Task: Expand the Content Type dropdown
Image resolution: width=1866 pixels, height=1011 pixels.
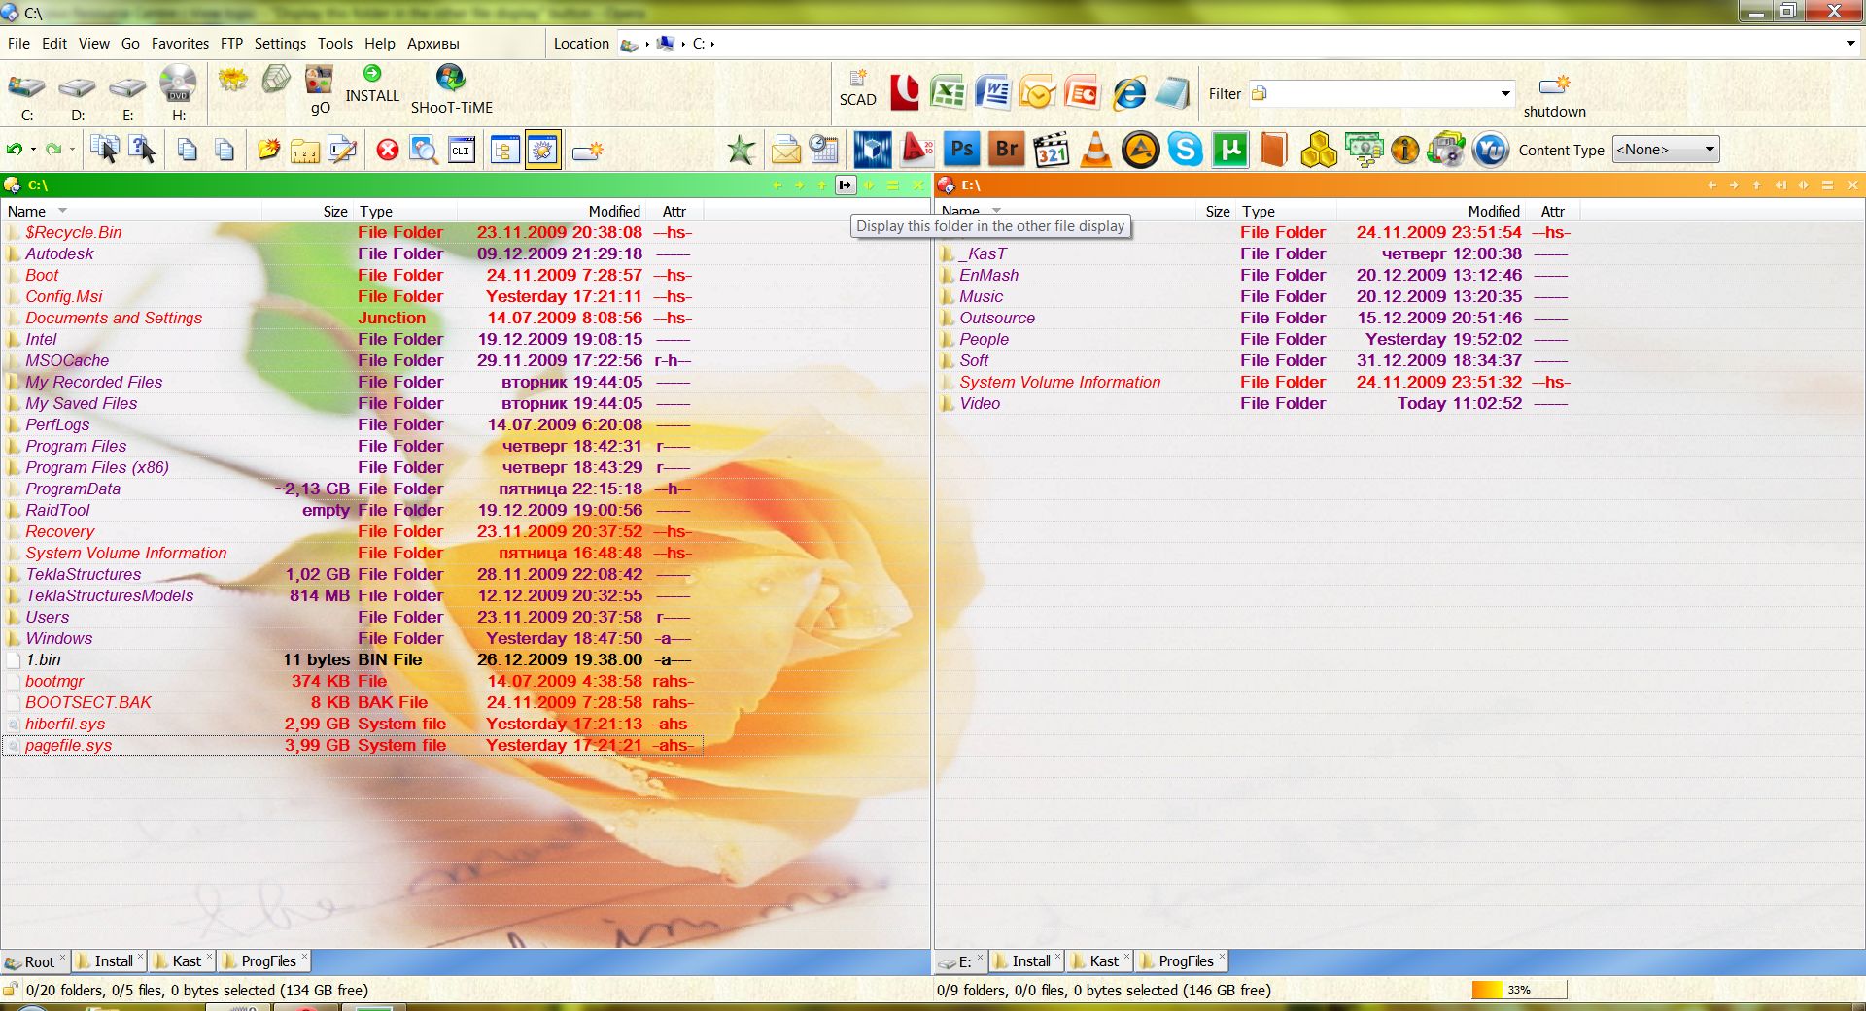Action: point(1709,150)
